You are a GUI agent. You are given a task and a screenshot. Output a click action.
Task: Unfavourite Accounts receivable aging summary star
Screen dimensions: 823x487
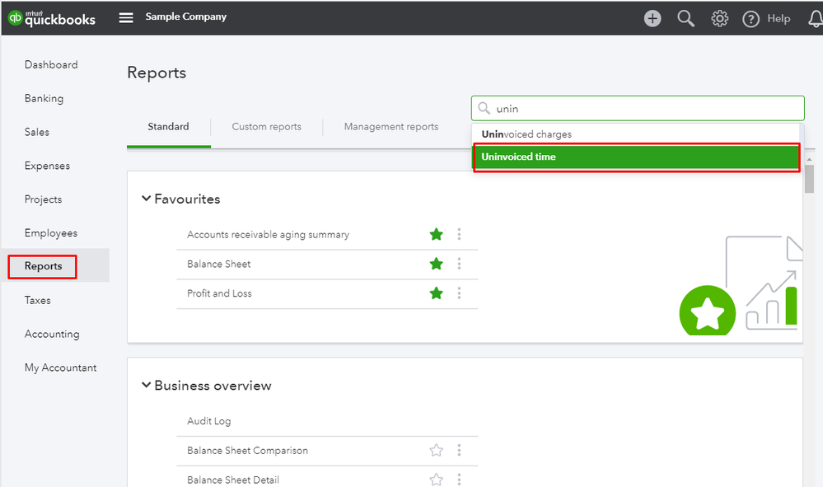[437, 235]
